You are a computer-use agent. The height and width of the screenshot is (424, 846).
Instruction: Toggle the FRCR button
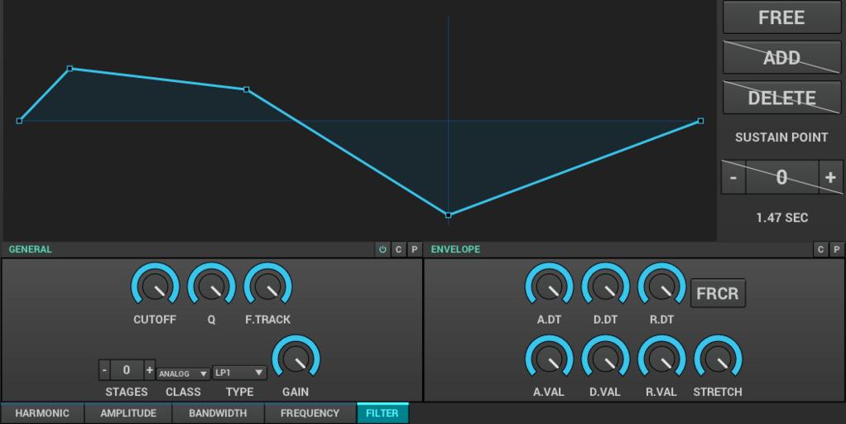(718, 293)
